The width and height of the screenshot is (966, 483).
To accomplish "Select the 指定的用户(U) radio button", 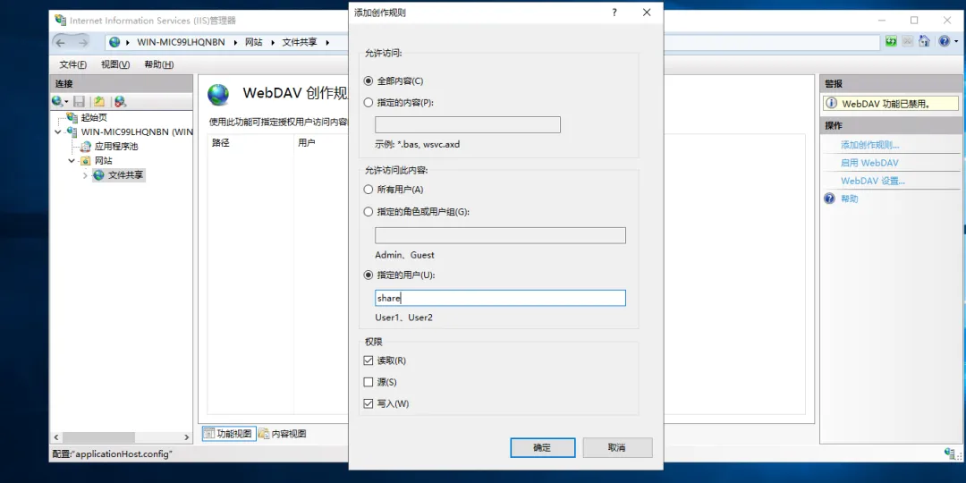I will pyautogui.click(x=369, y=275).
